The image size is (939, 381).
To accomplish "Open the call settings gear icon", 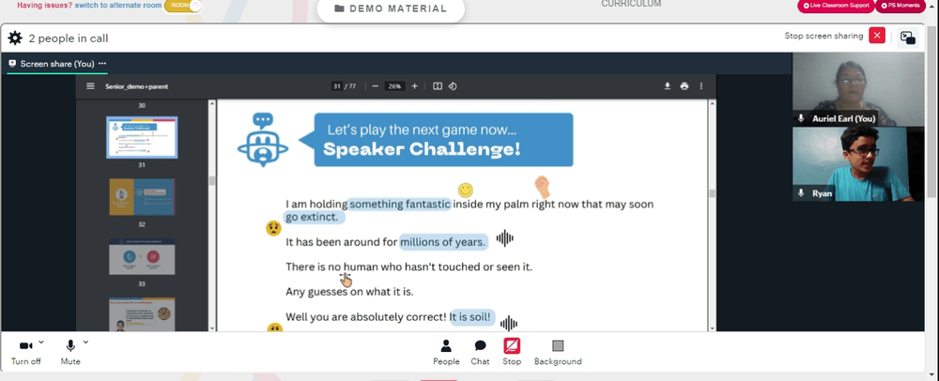I will [15, 38].
